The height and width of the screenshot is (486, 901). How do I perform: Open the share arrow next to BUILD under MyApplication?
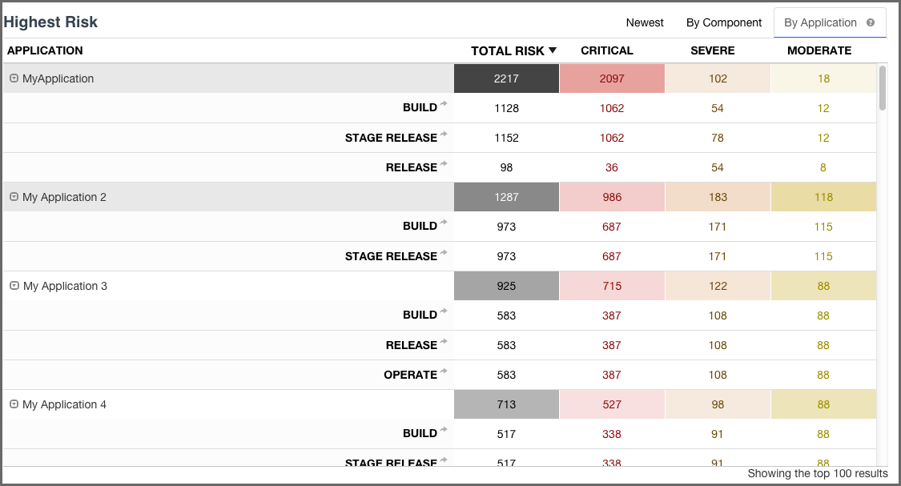tap(444, 103)
